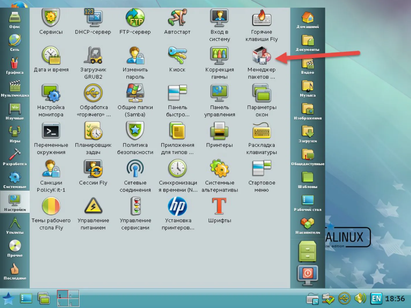Click the star Start menu button

coord(8,298)
